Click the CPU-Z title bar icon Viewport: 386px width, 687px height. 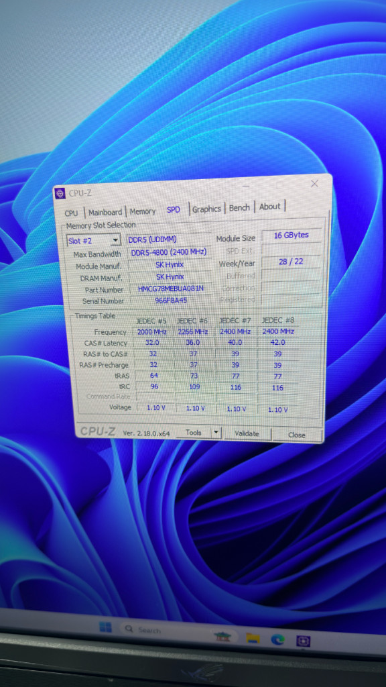[61, 193]
